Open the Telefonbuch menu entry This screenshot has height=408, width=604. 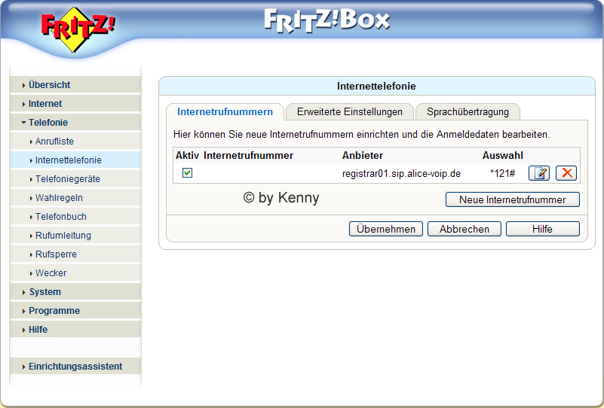(x=60, y=216)
